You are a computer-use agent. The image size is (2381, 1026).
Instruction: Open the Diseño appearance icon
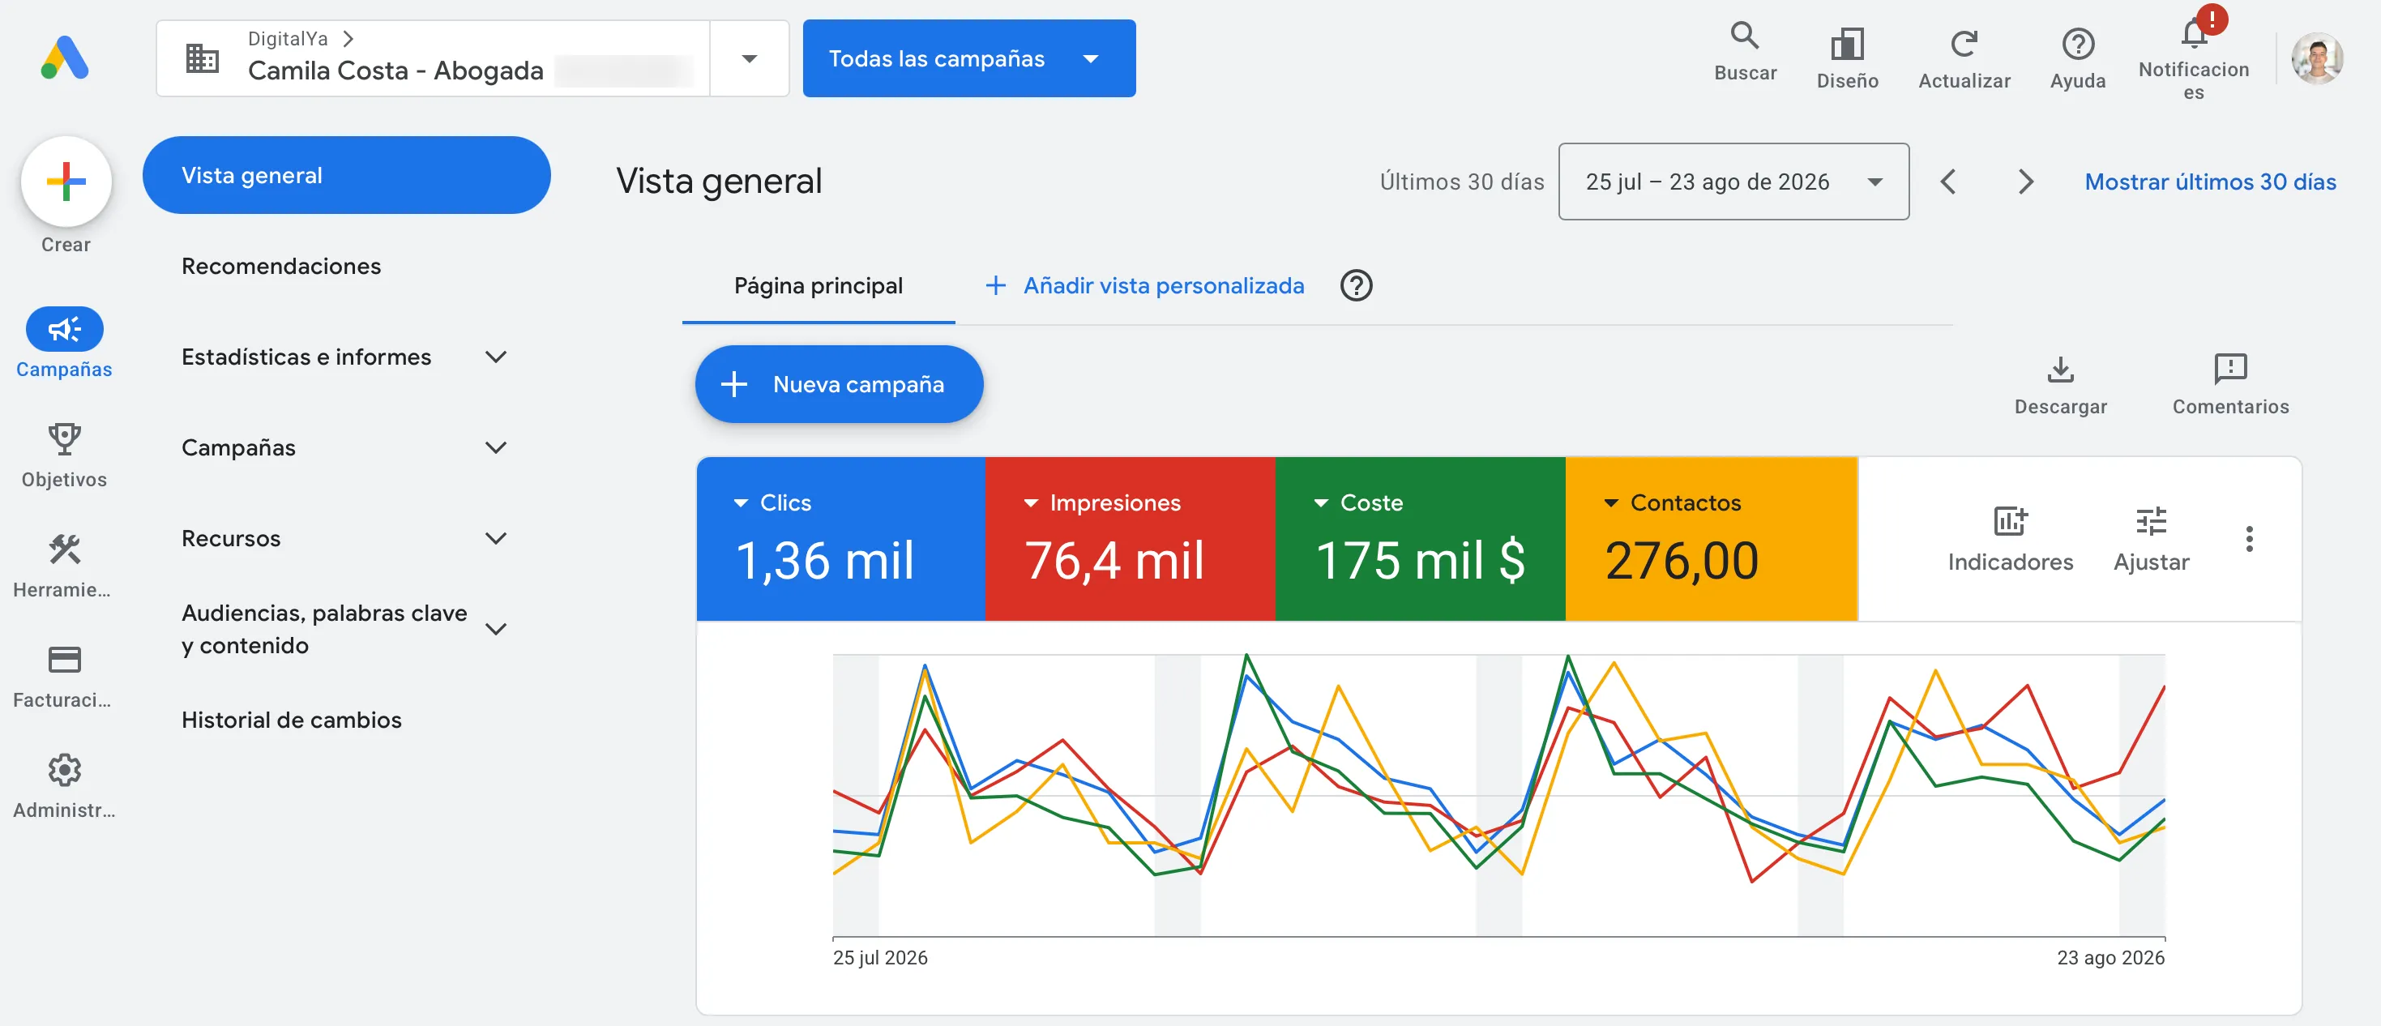1847,44
